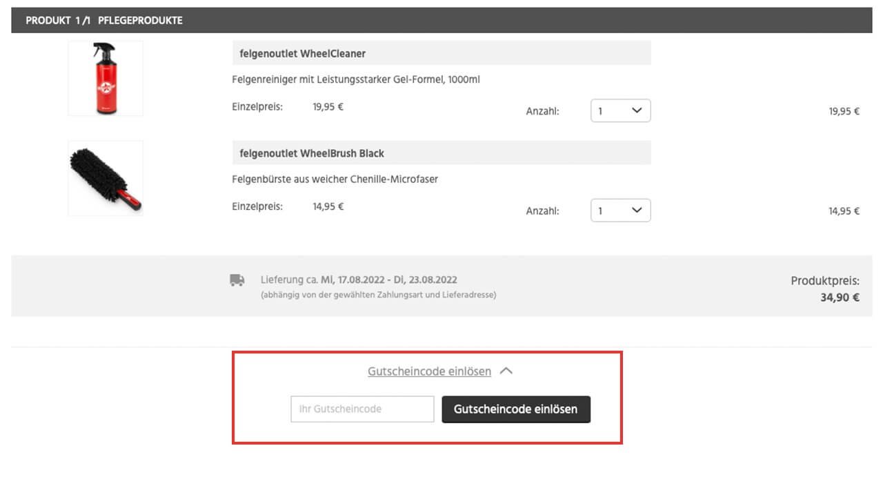Focus the 'Ihr Gutscheincode' input field

click(362, 409)
